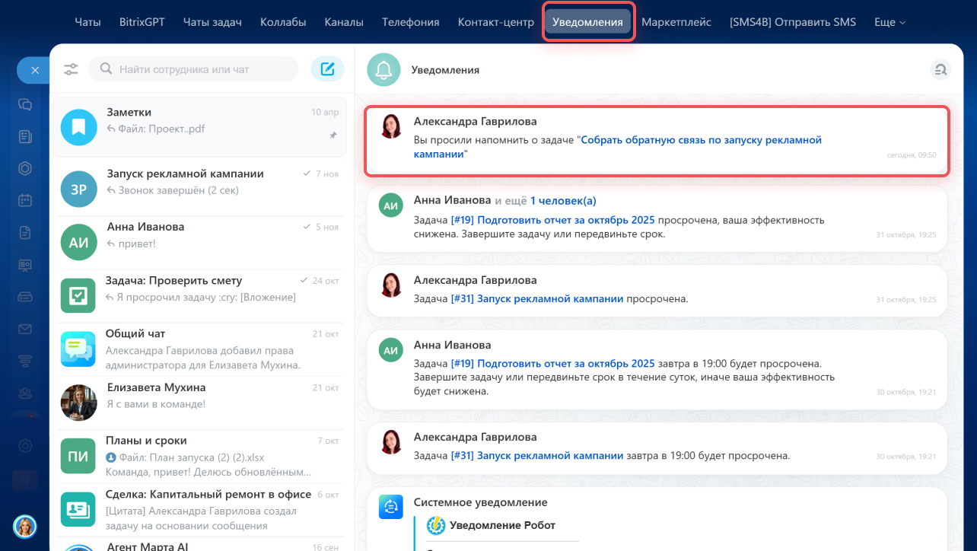Click the notifications search icon in header
This screenshot has width=977, height=551.
click(940, 70)
